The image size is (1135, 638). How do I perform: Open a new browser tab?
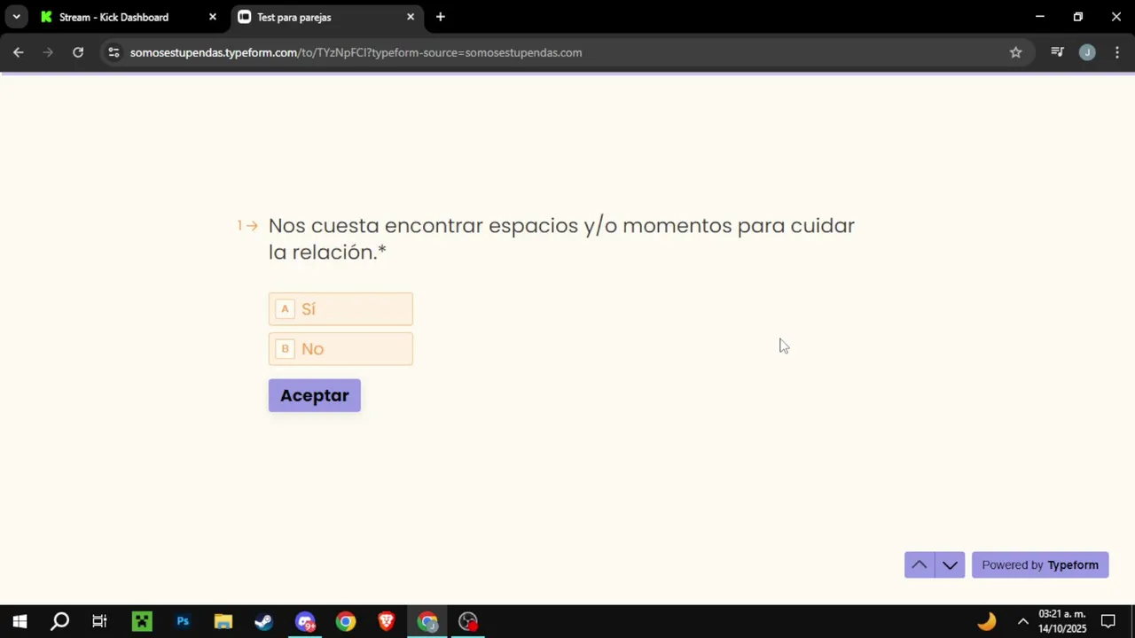click(x=441, y=17)
